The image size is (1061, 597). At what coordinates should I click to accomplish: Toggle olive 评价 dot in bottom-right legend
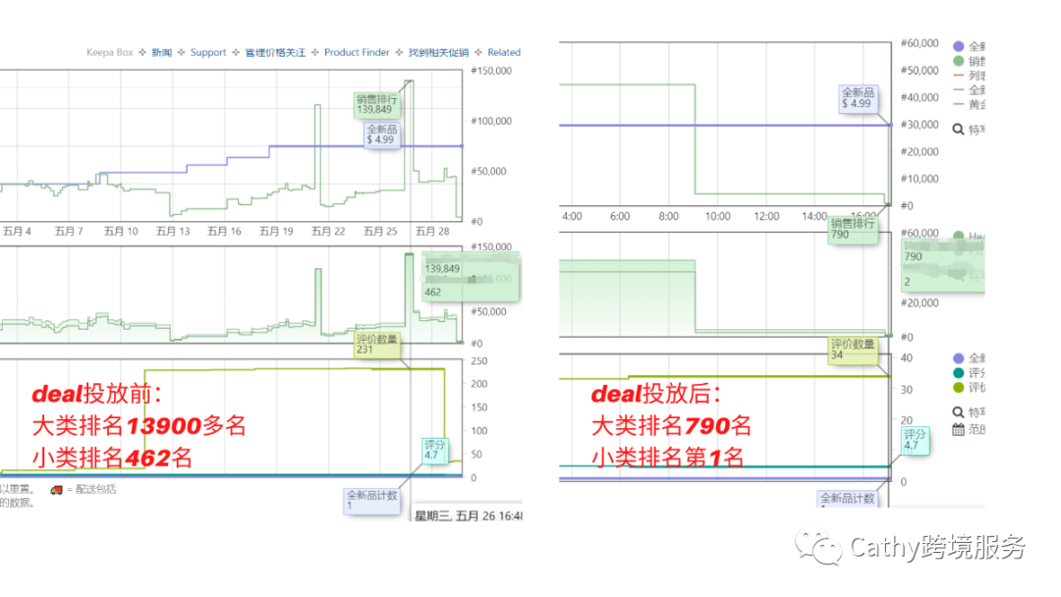(958, 388)
